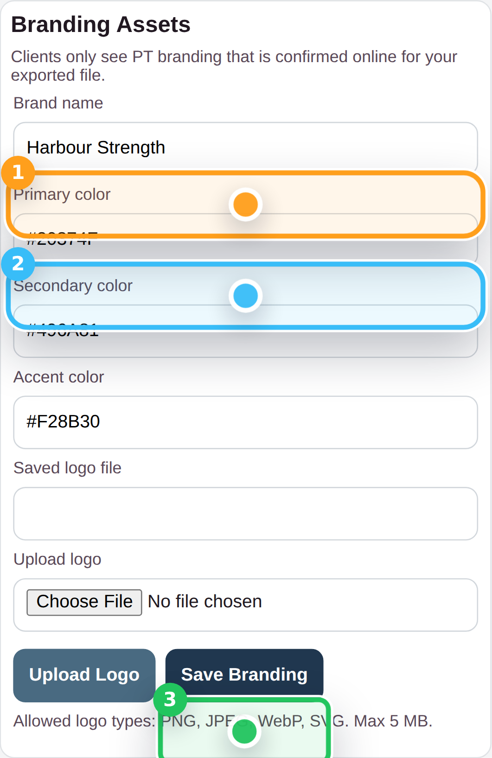Click the Primary color hex value field
This screenshot has height=758, width=492.
point(245,232)
